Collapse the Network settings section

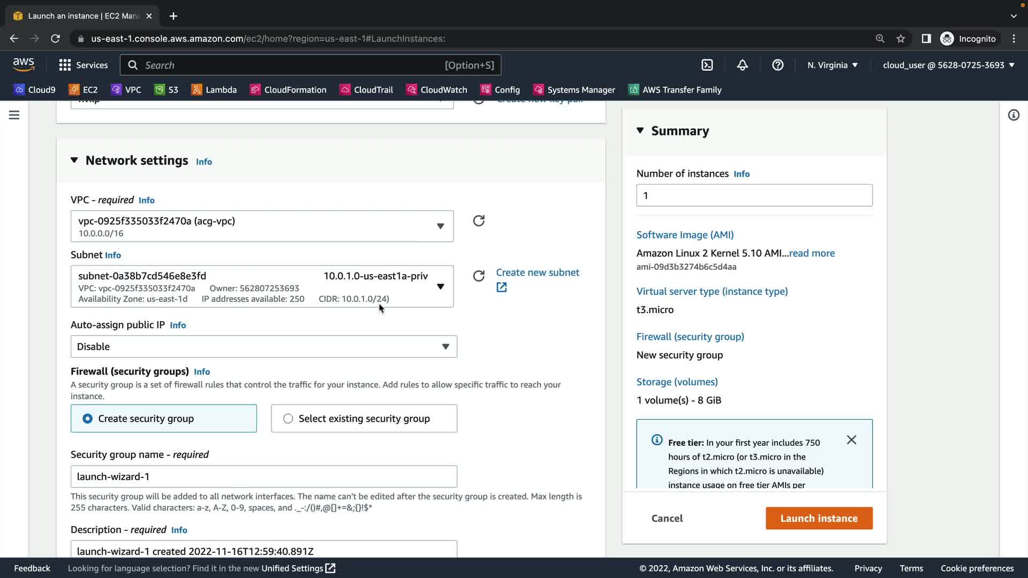74,161
